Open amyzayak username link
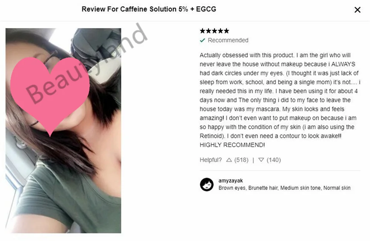This screenshot has height=241, width=370. click(231, 181)
